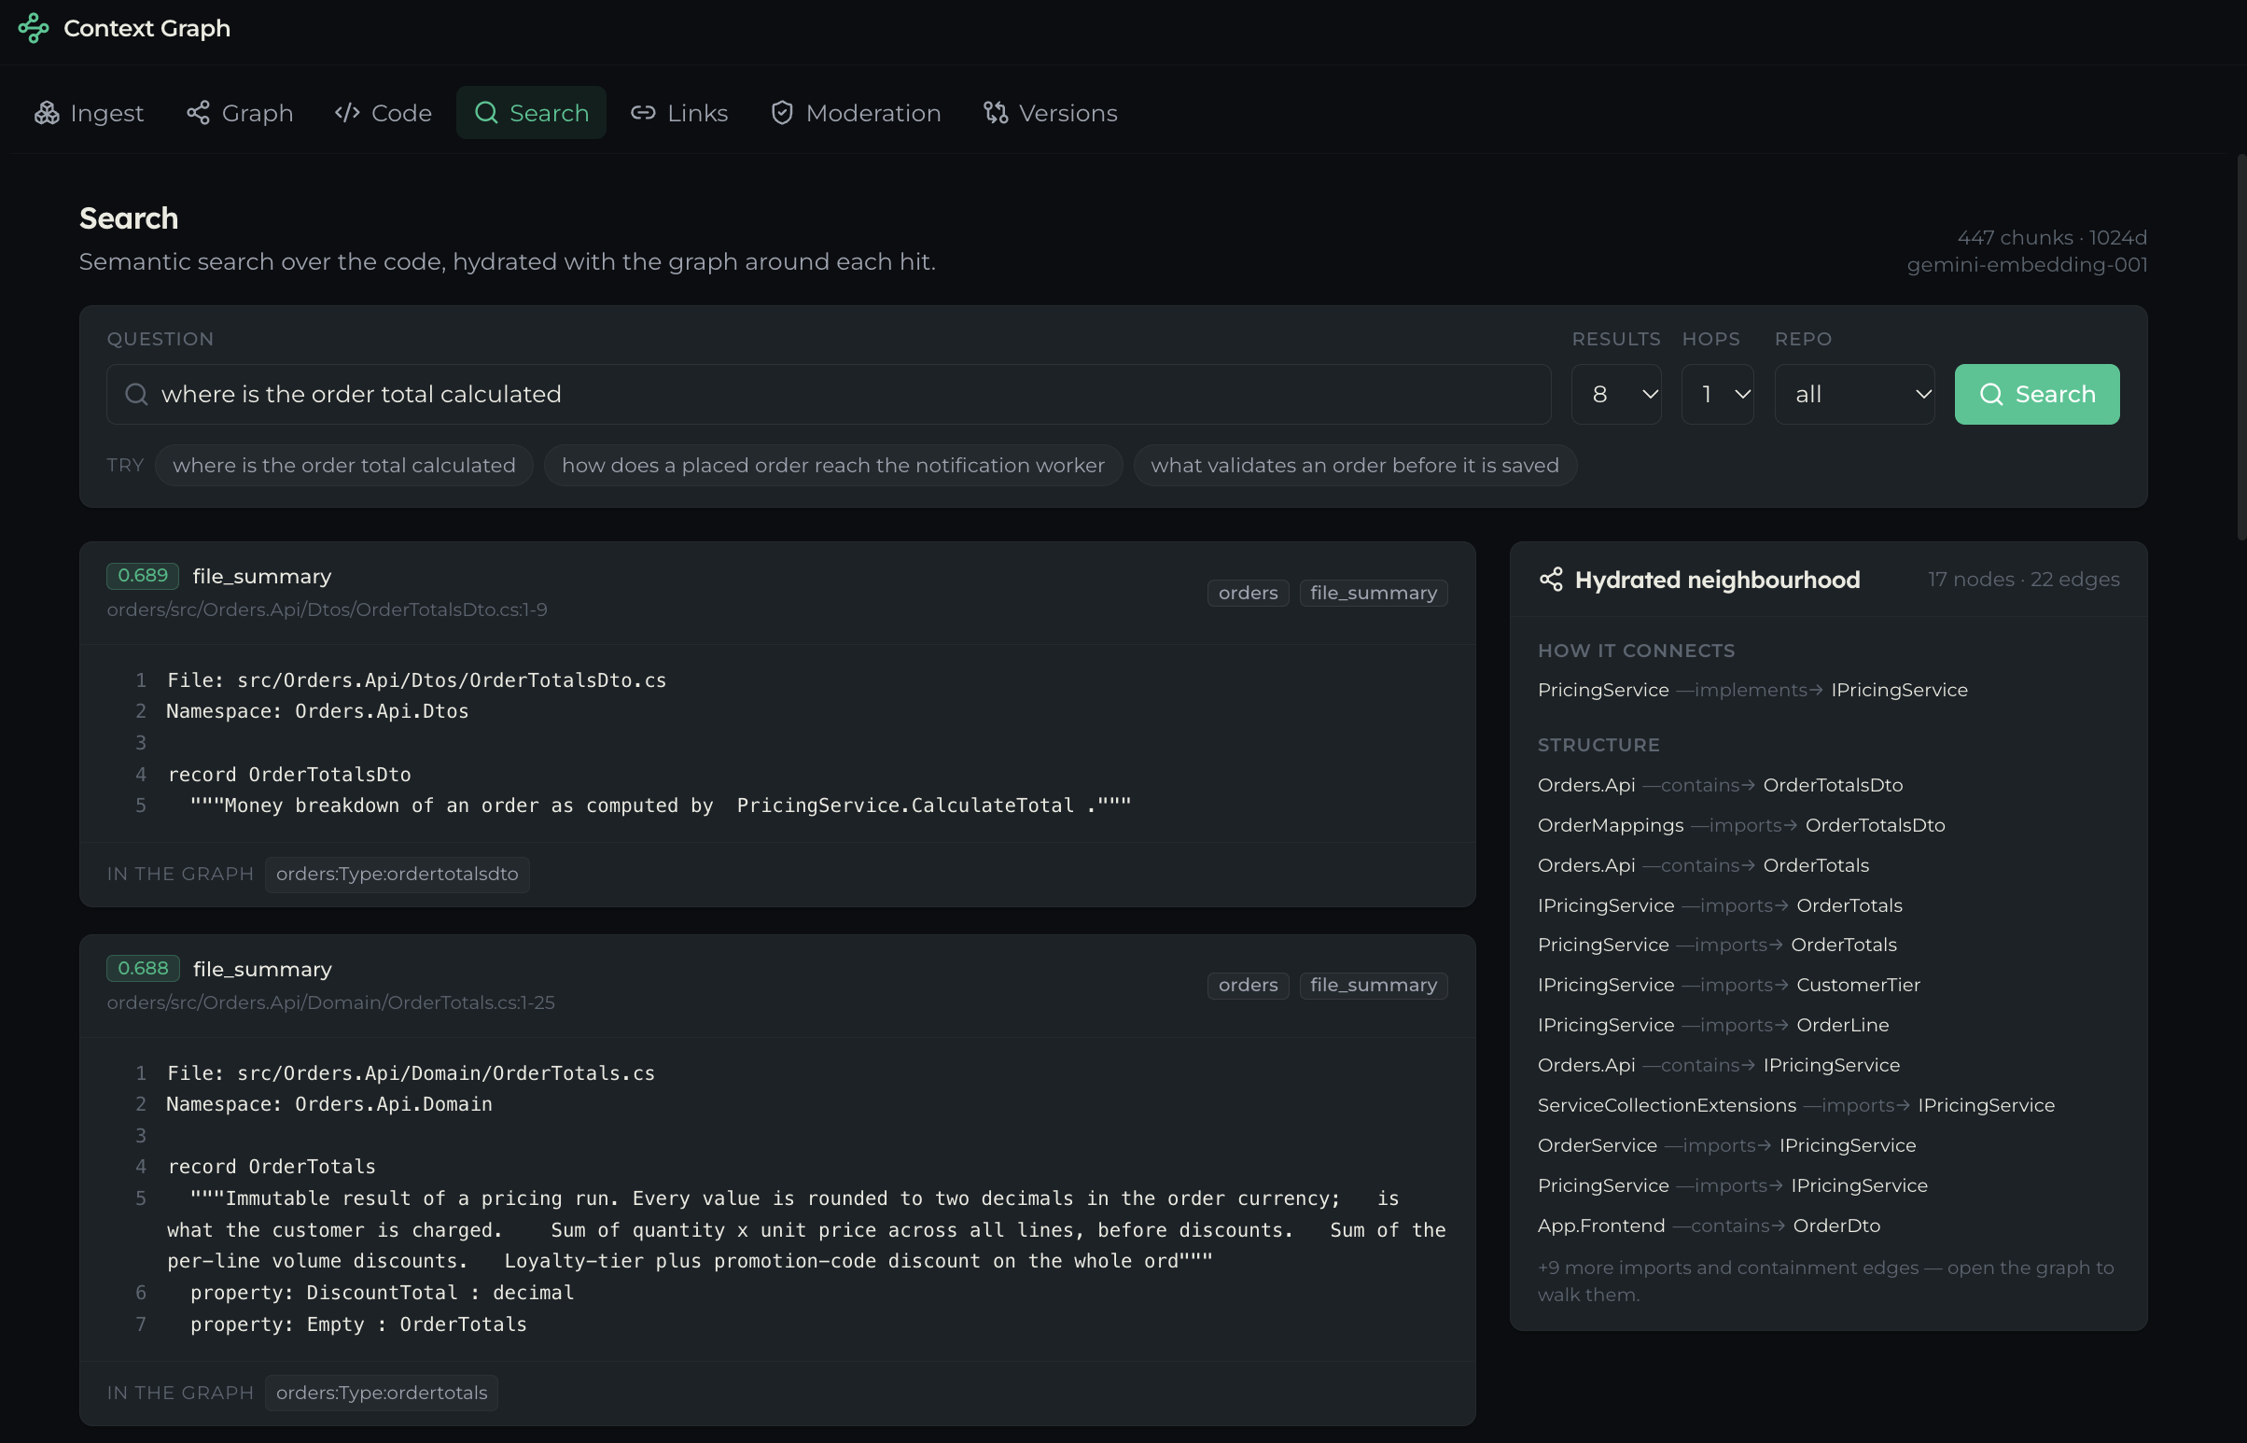
Task: Click the Links tab chain icon
Action: (643, 112)
